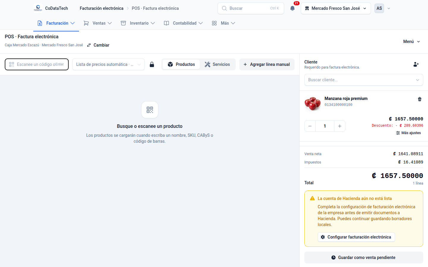This screenshot has width=428, height=267.
Task: Click the Manzana roja premium thumbnail
Action: pos(313,104)
